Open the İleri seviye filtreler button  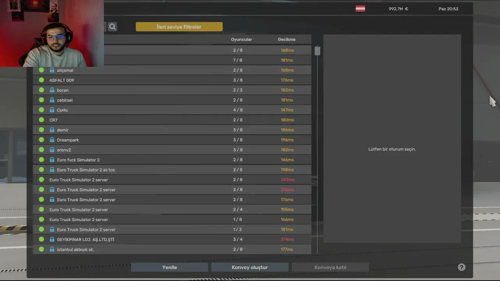pos(179,27)
